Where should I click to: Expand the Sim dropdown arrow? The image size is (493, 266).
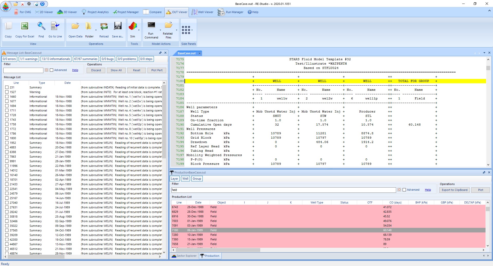click(x=139, y=30)
